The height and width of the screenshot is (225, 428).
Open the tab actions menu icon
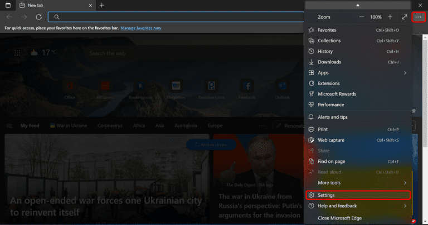pos(8,5)
